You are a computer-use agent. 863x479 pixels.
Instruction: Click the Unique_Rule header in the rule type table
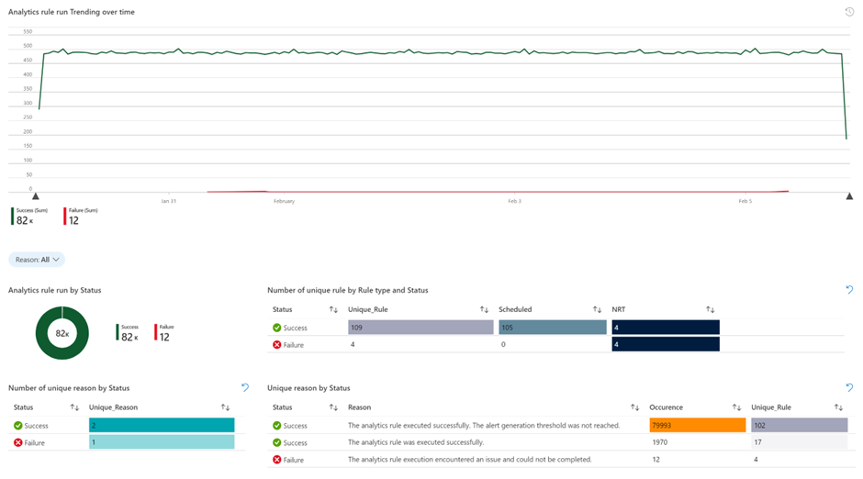coord(368,310)
